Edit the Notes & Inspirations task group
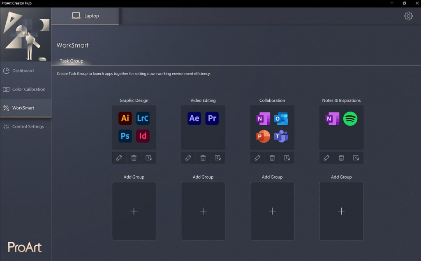421x261 pixels. point(326,158)
